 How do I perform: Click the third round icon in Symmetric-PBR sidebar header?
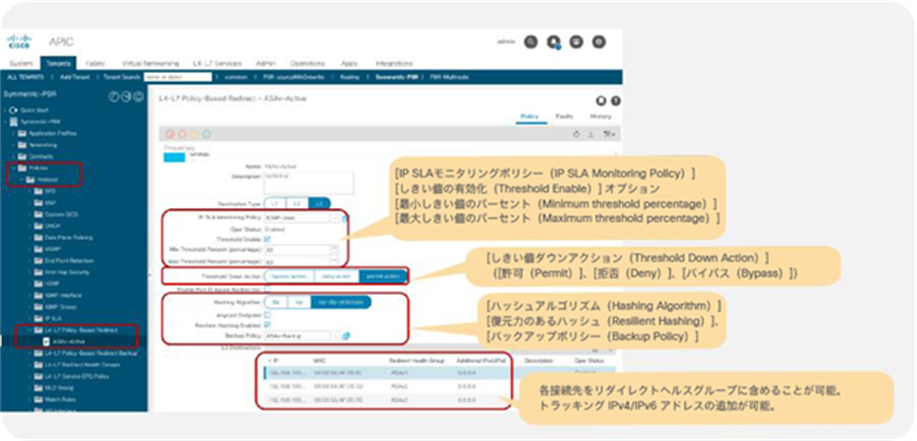pyautogui.click(x=138, y=97)
